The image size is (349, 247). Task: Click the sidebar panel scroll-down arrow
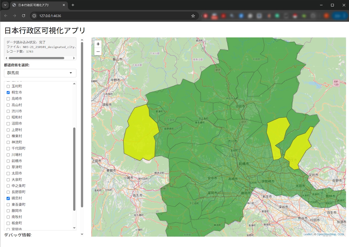click(82, 234)
